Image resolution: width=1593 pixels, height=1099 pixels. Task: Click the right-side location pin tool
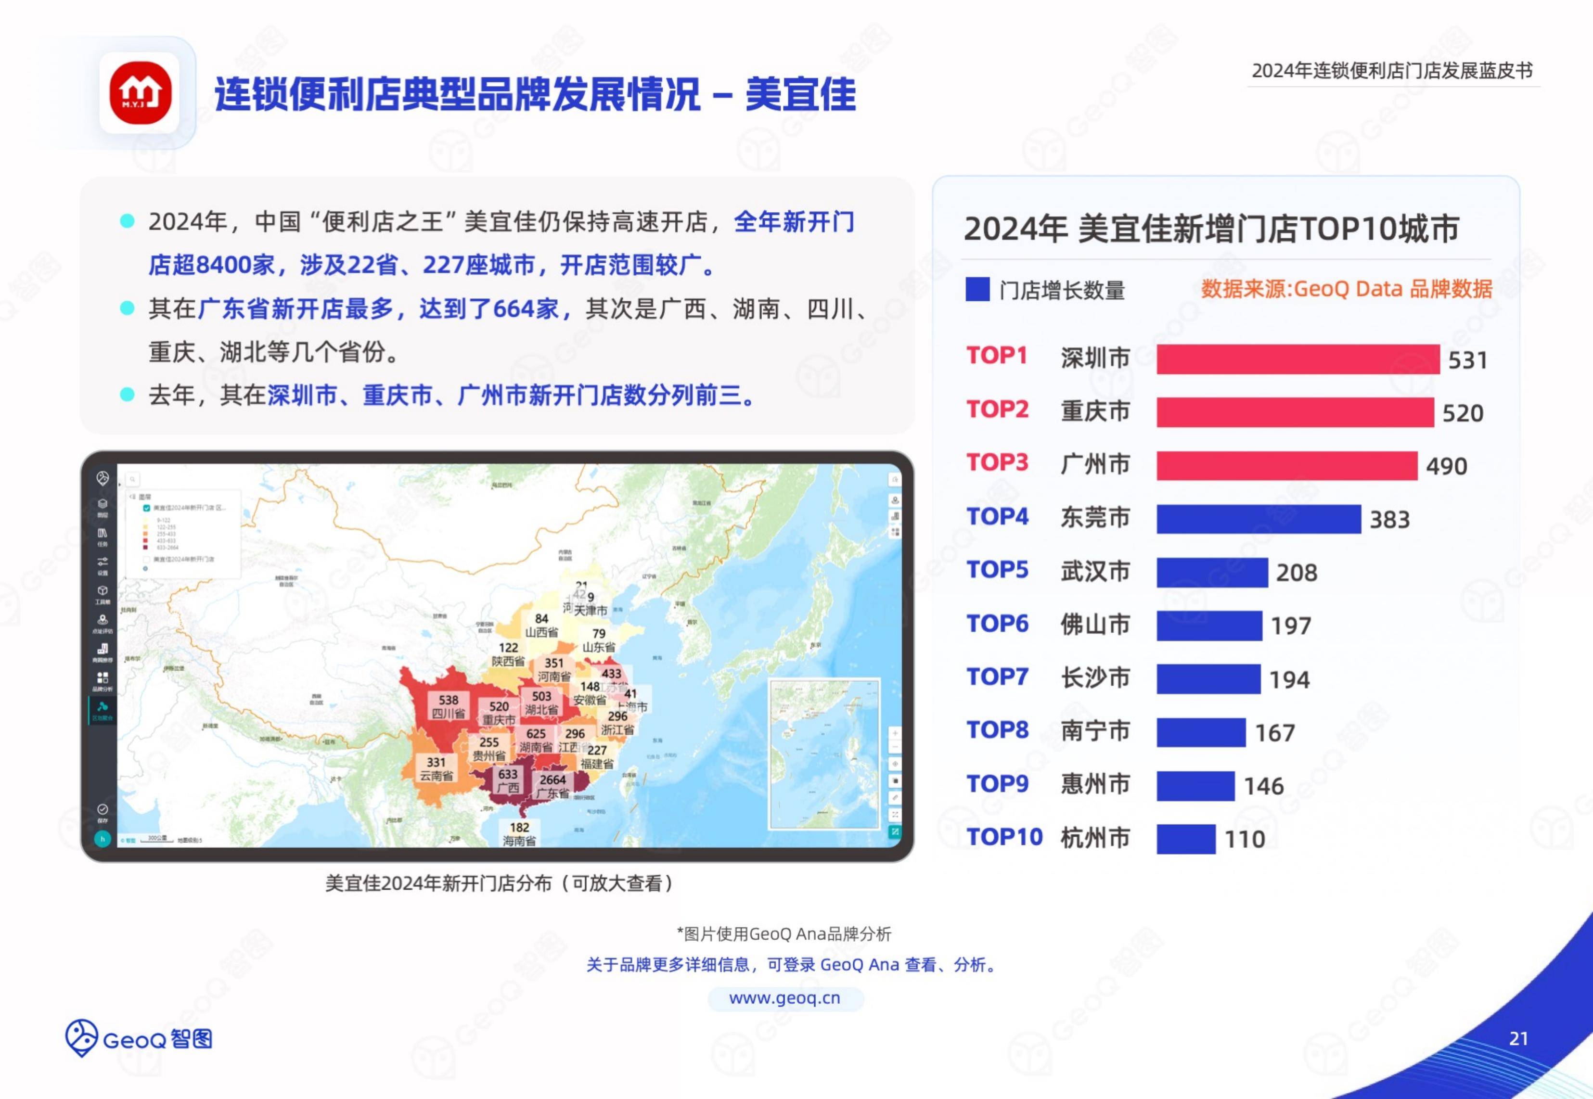895,500
